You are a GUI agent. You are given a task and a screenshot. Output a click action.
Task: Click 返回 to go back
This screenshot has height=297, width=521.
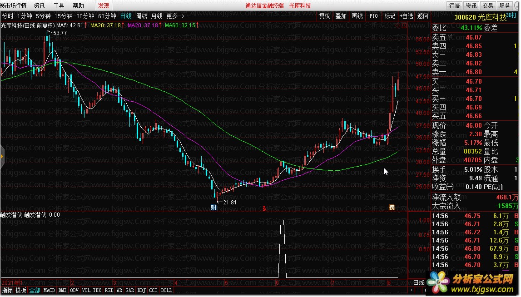click(422, 16)
